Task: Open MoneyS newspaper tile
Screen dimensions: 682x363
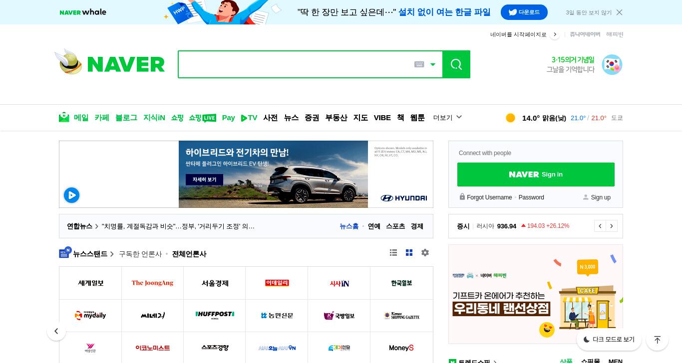Action: (x=401, y=348)
